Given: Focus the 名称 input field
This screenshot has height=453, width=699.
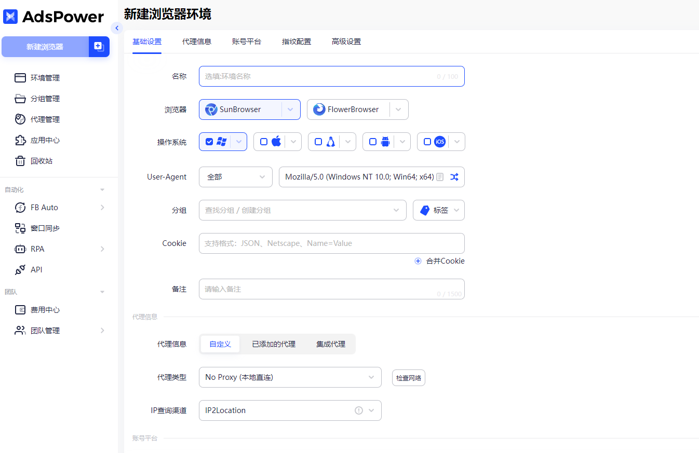Looking at the screenshot, I should (332, 76).
